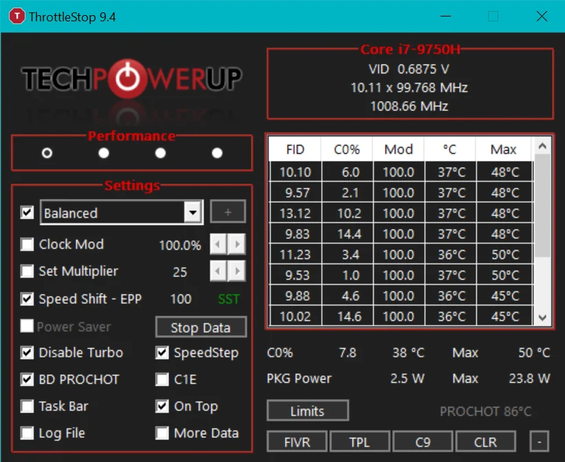Click the ThrottleStop app icon in title bar
Viewport: 565px width, 462px height.
[x=17, y=16]
